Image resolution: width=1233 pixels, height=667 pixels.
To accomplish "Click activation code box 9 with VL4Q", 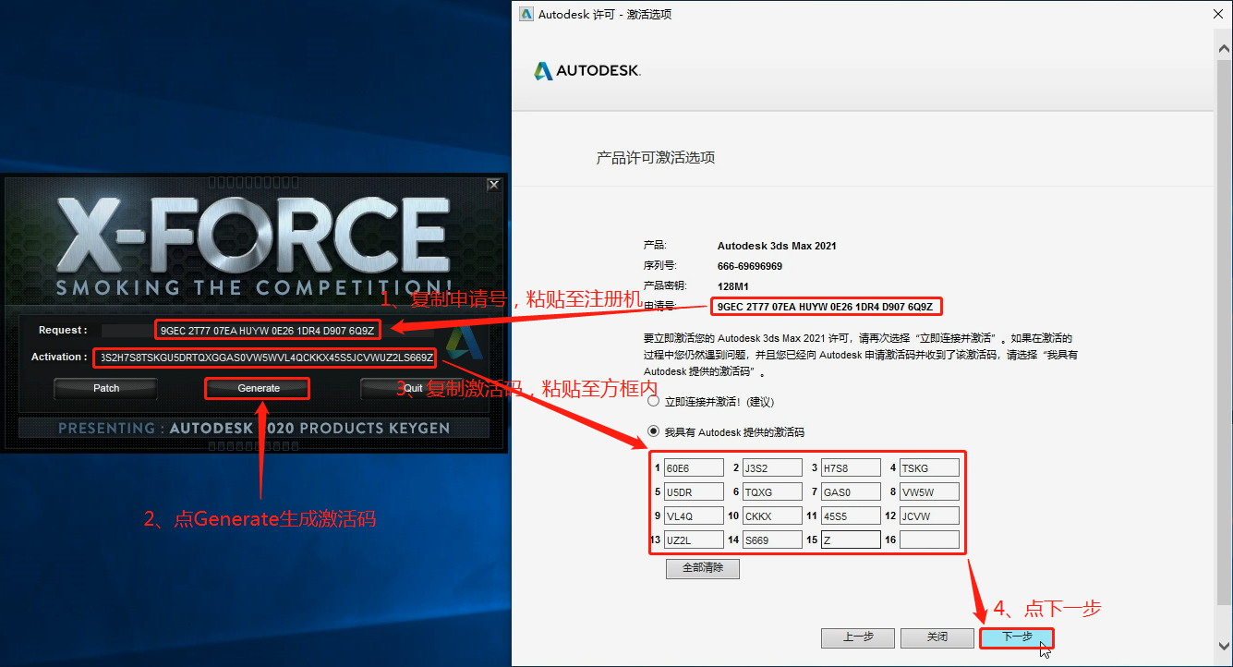I will (x=694, y=516).
